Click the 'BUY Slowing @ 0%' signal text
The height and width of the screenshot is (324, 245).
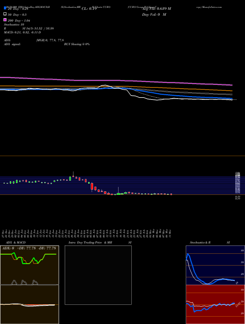[x=77, y=44]
